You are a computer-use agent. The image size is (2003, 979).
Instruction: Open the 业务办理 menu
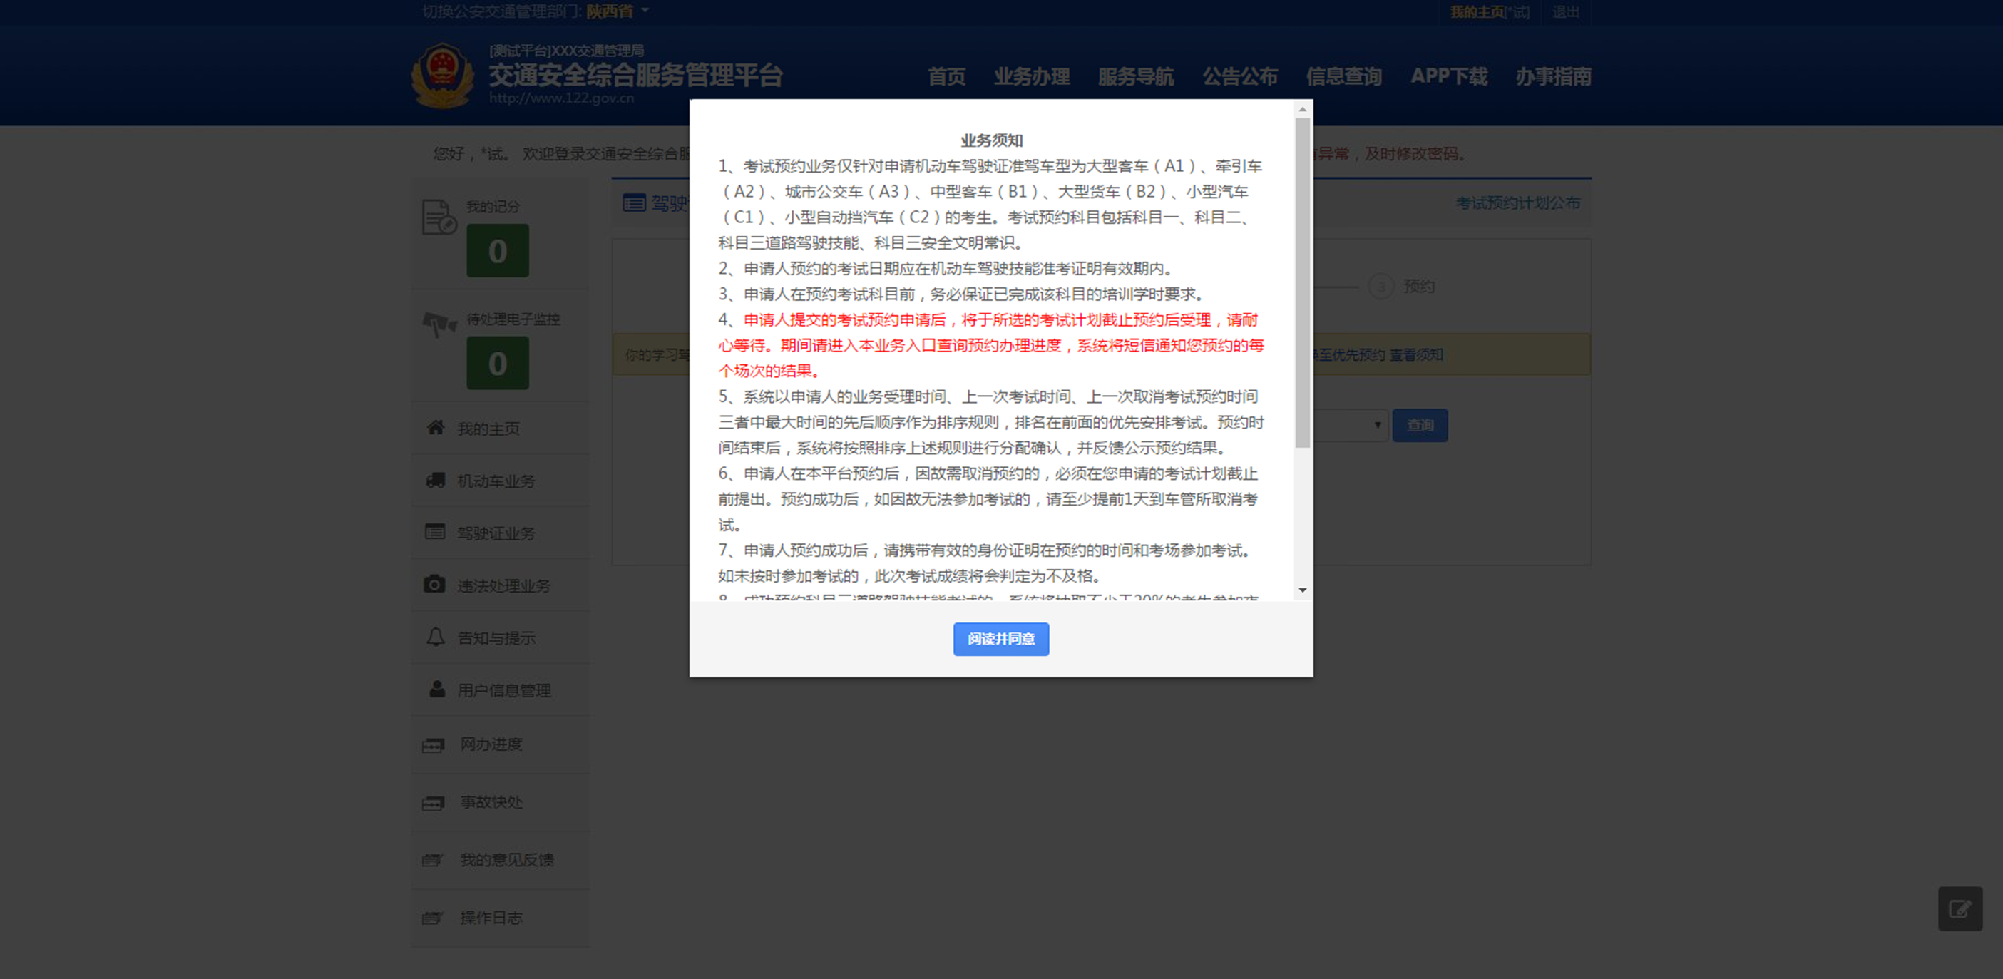1031,76
